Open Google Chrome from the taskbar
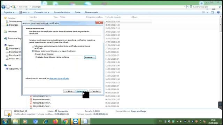Image resolution: width=223 pixels, height=125 pixels. coord(66,122)
